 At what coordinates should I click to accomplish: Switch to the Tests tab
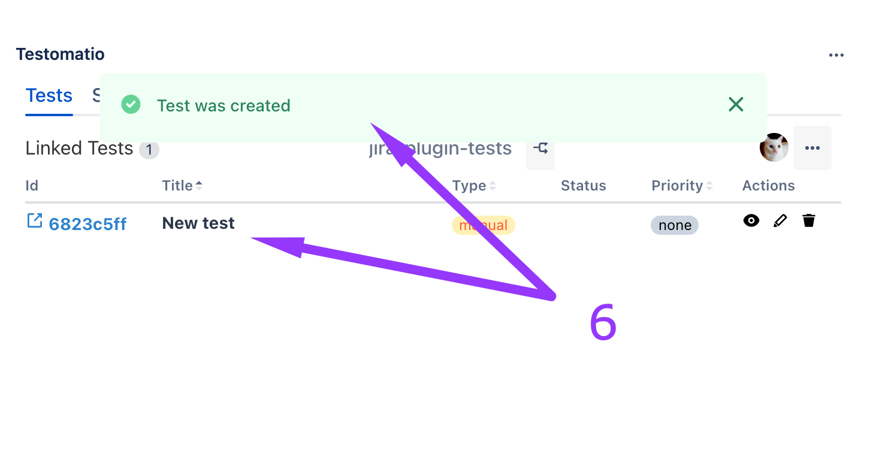coord(49,96)
